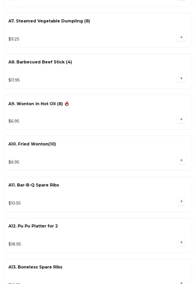Viewport: 196px width, 284px height.
Task: Open A12 Pu Pu Platter for 2 title
Action: pyautogui.click(x=33, y=226)
